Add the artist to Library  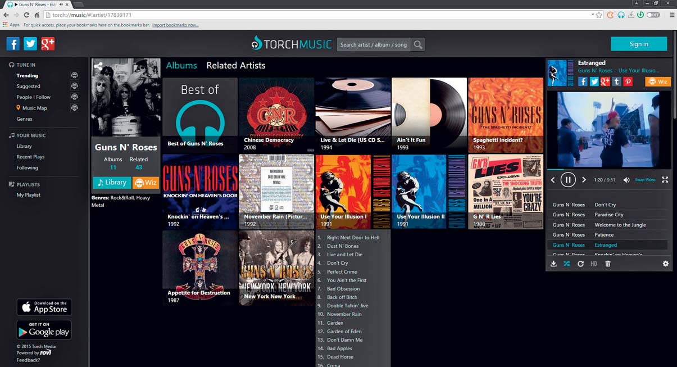pyautogui.click(x=112, y=182)
